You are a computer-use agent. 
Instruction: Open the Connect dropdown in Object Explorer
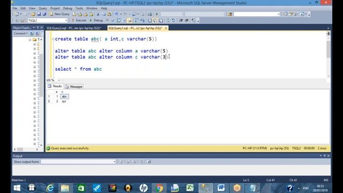21,33
